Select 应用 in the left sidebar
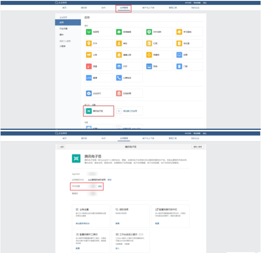Image resolution: width=262 pixels, height=253 pixels. (68, 22)
